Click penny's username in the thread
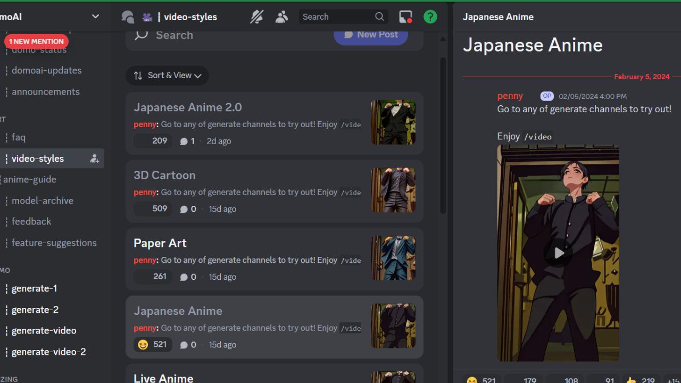 point(510,96)
